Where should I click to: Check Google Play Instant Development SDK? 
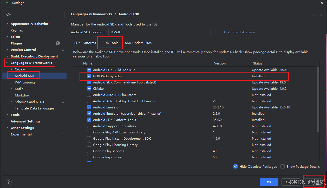[89, 138]
